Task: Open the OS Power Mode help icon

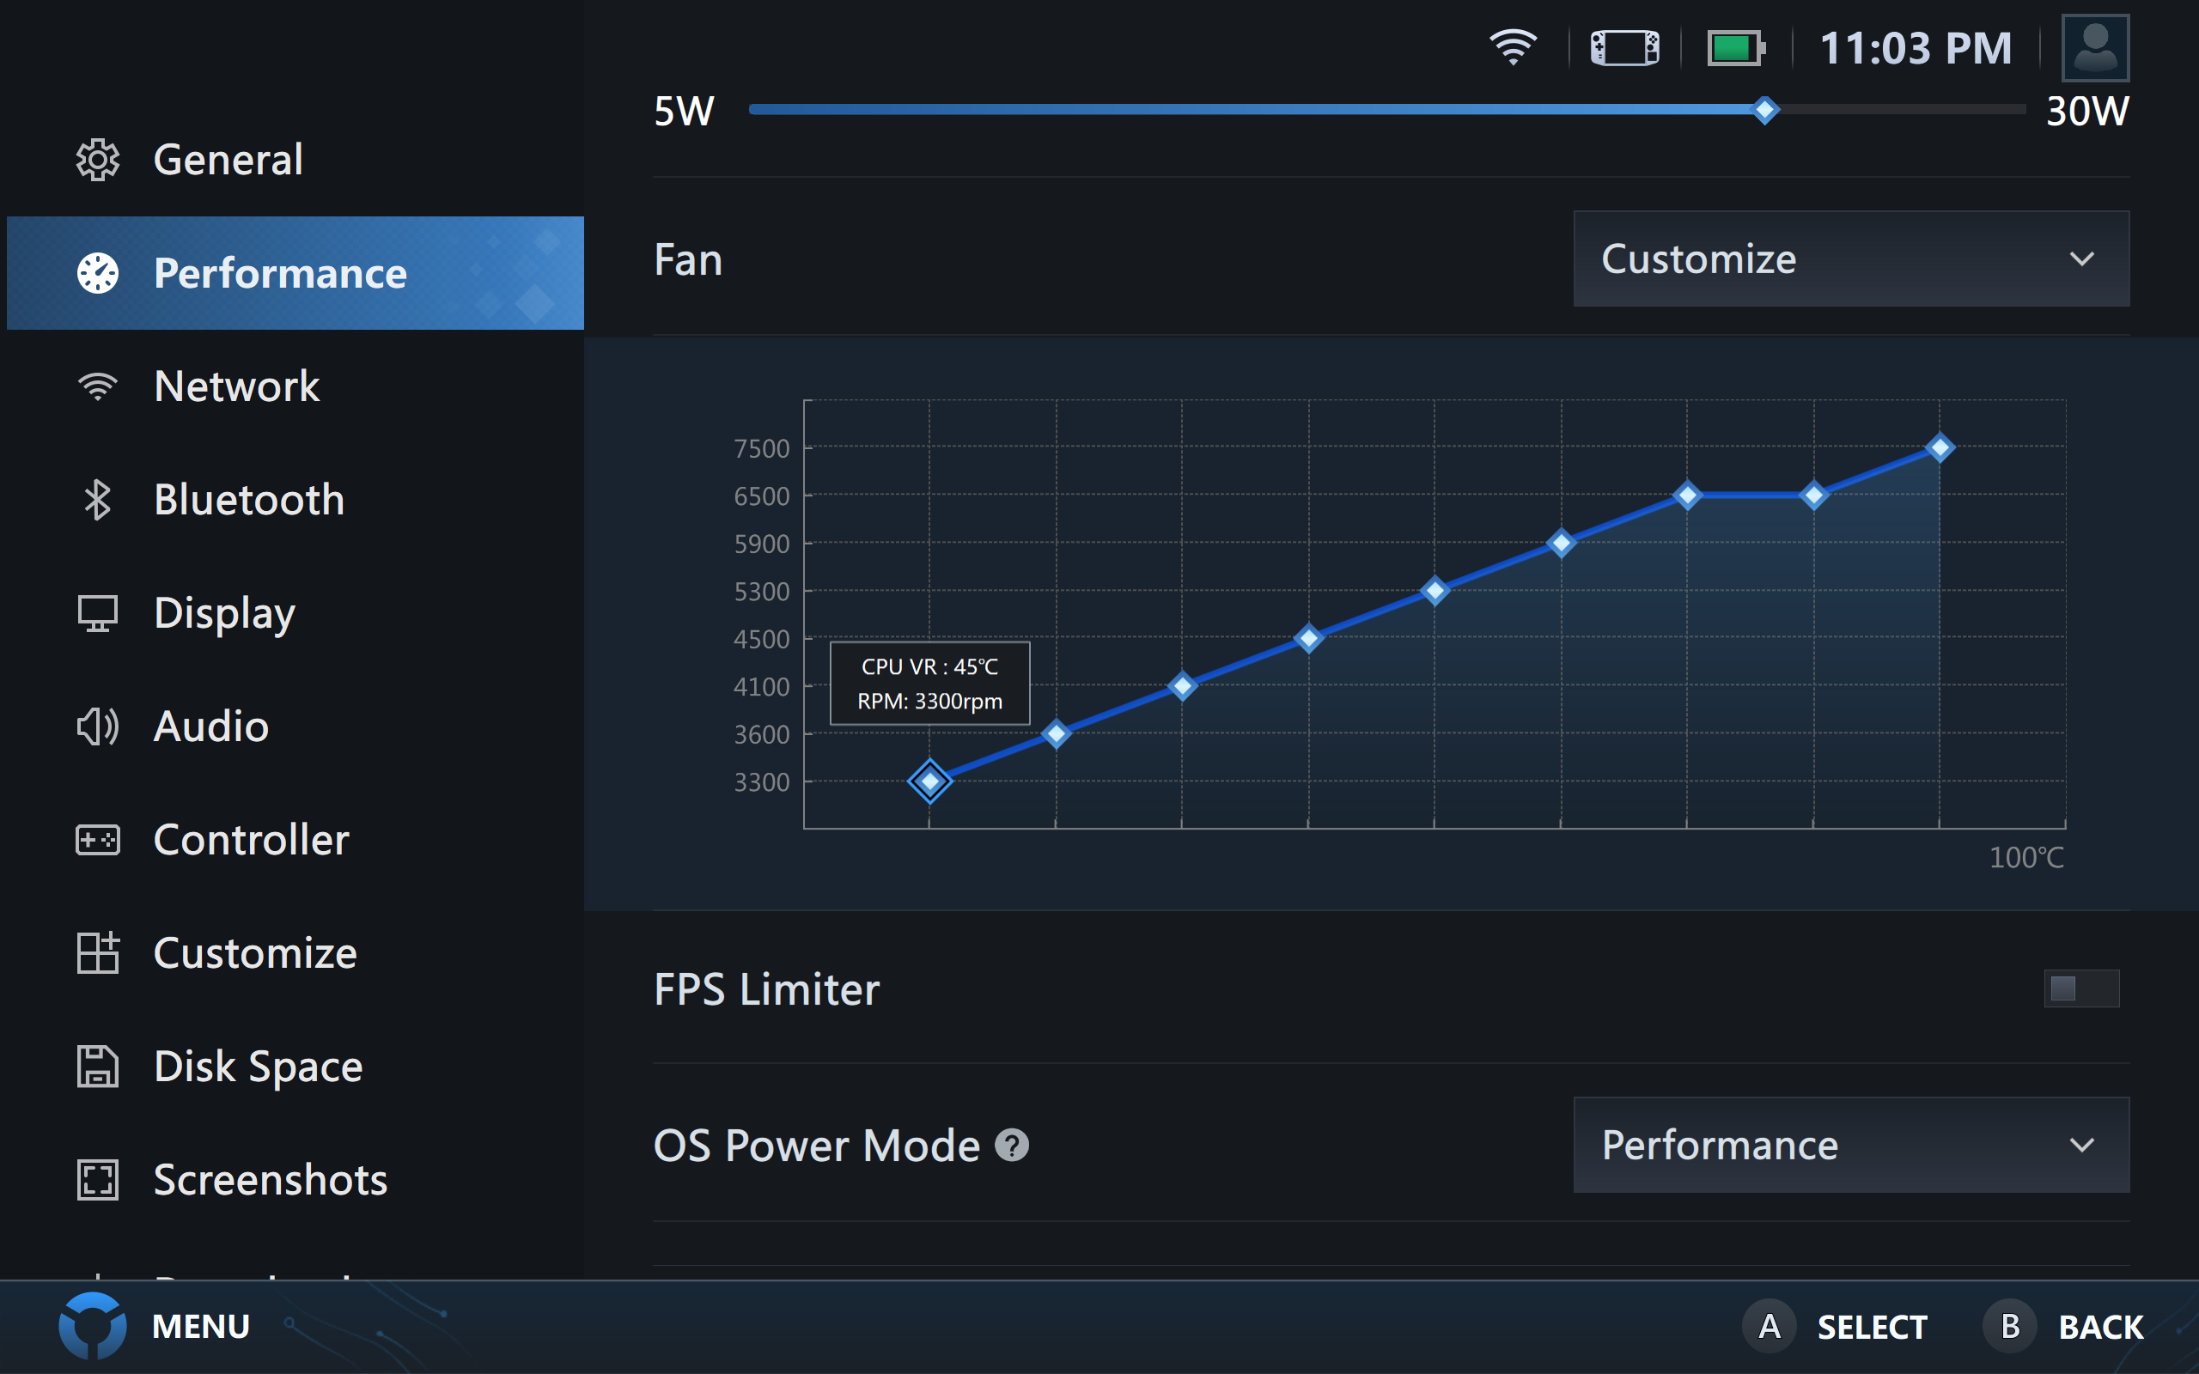Action: click(1011, 1145)
